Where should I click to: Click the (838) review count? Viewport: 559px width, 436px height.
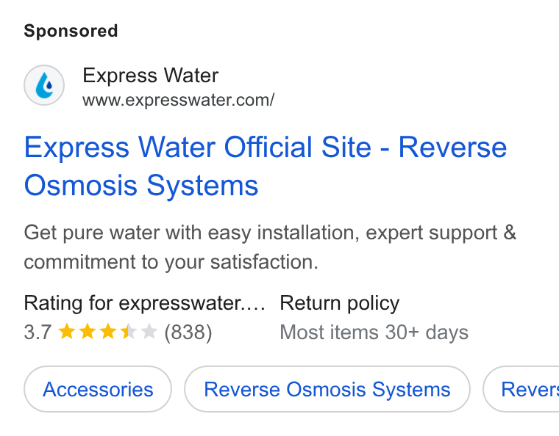tap(188, 333)
